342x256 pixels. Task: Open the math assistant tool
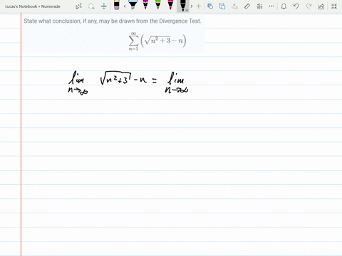point(259,6)
